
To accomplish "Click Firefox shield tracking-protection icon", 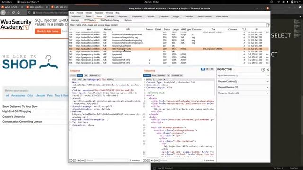I will (29, 13).
